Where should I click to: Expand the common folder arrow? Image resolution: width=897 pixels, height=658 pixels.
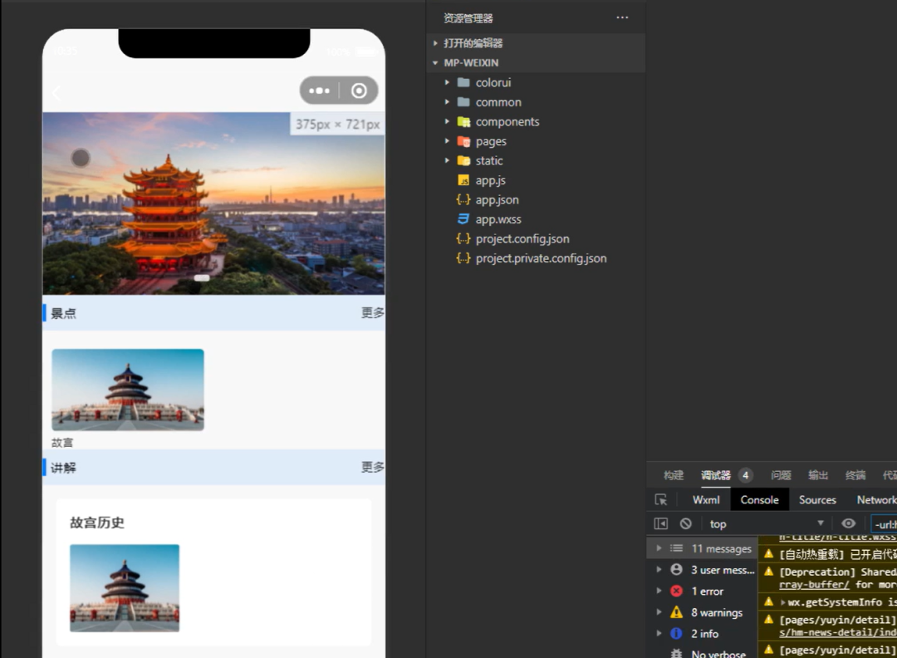click(x=447, y=102)
